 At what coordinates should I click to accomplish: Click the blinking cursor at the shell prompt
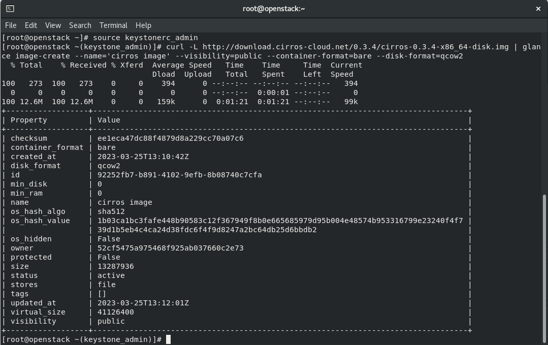168,339
